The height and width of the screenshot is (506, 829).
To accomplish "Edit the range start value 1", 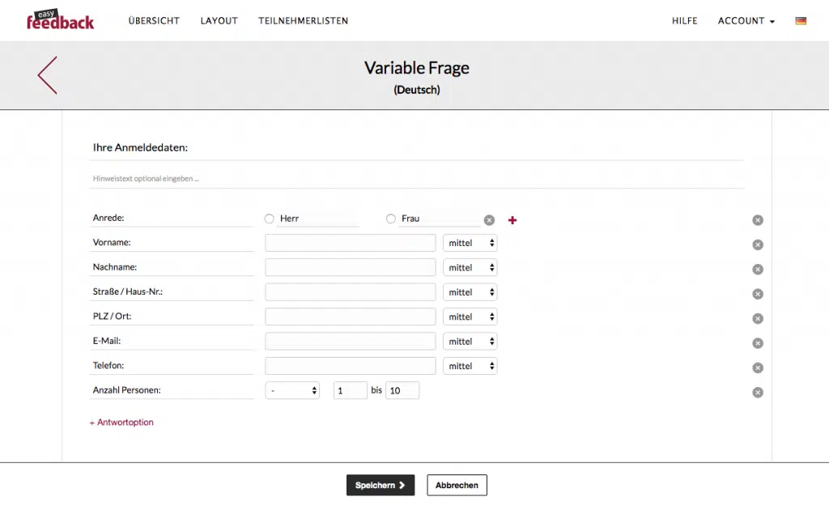I will click(x=350, y=390).
